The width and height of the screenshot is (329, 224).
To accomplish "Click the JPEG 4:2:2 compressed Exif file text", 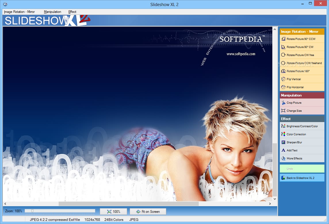I will (x=55, y=220).
